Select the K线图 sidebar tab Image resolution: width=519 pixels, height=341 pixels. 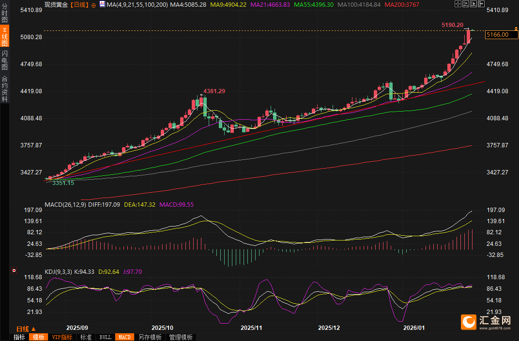point(4,37)
